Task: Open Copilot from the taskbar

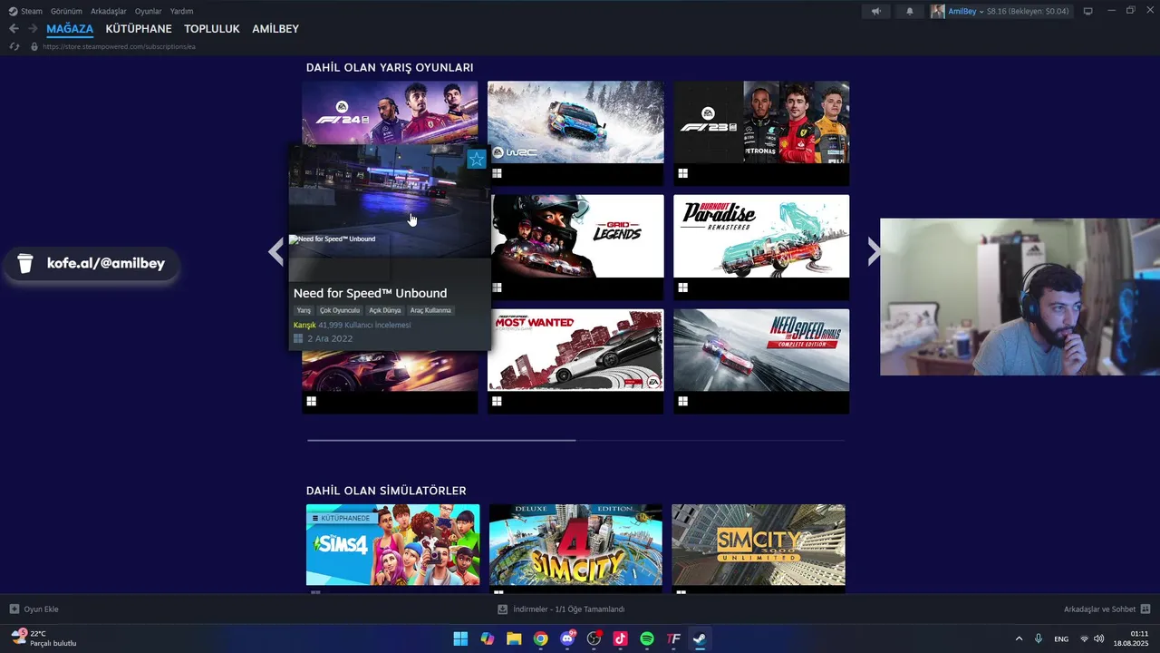Action: point(487,638)
